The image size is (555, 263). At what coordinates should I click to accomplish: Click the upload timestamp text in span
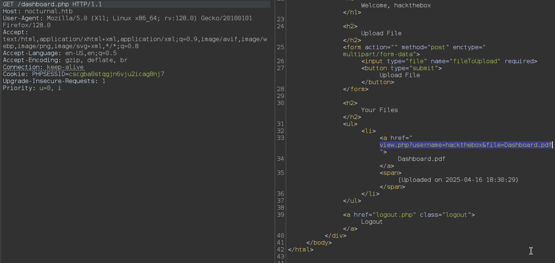458,180
